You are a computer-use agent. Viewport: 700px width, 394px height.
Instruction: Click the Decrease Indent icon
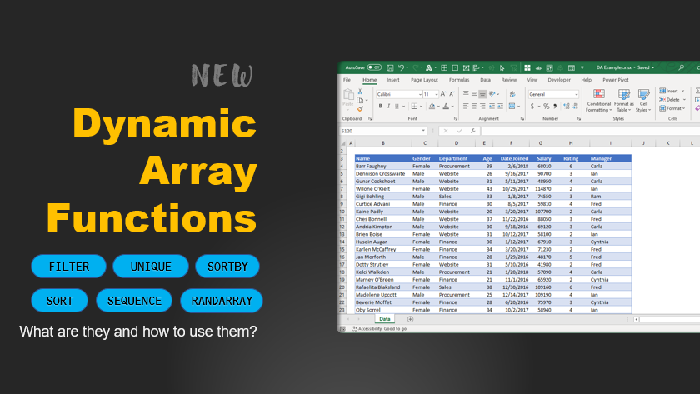pos(492,106)
